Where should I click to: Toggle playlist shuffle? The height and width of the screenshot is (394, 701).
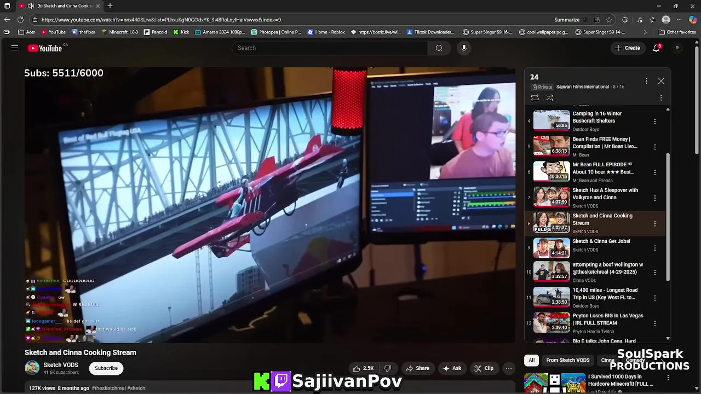(x=549, y=98)
